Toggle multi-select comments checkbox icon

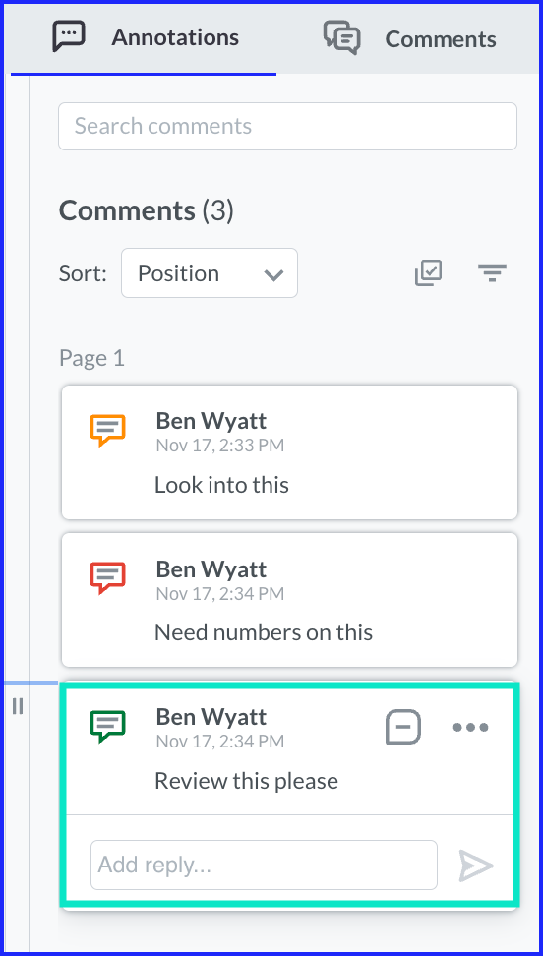[x=428, y=273]
